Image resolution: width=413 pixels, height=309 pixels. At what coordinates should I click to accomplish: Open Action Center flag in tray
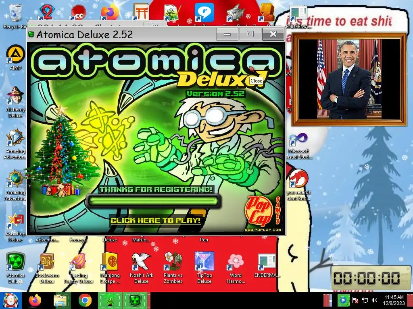click(x=355, y=300)
